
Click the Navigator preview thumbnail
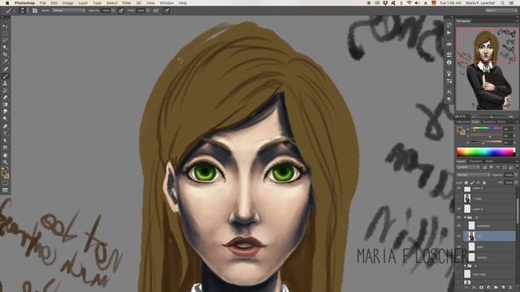pos(487,68)
